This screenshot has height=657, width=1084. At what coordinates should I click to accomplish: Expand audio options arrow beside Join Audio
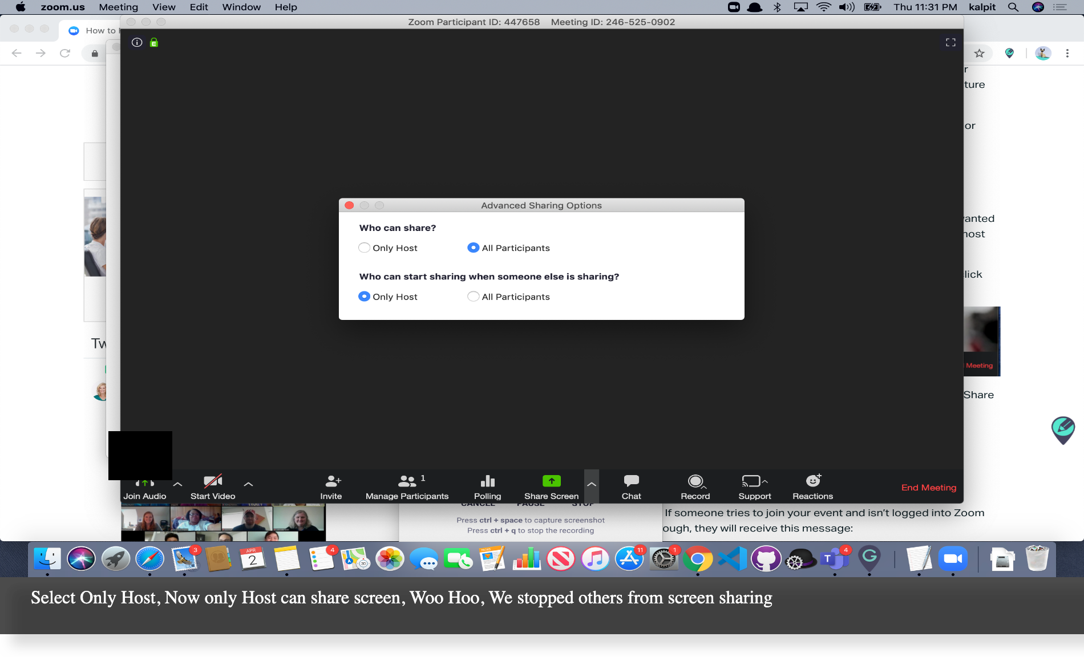(x=177, y=484)
